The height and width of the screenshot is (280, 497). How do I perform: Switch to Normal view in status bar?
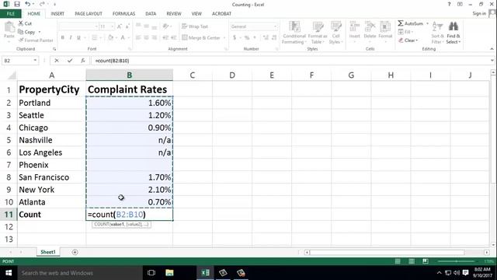pyautogui.click(x=398, y=261)
